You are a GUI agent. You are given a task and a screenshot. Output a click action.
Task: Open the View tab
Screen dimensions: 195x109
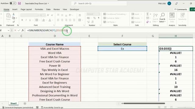(x=65, y=9)
